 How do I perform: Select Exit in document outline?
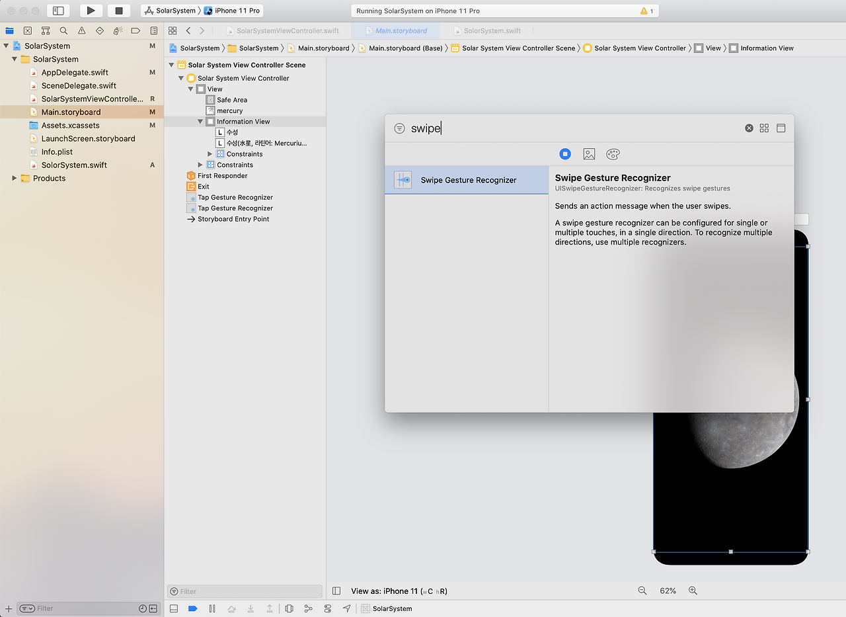203,186
